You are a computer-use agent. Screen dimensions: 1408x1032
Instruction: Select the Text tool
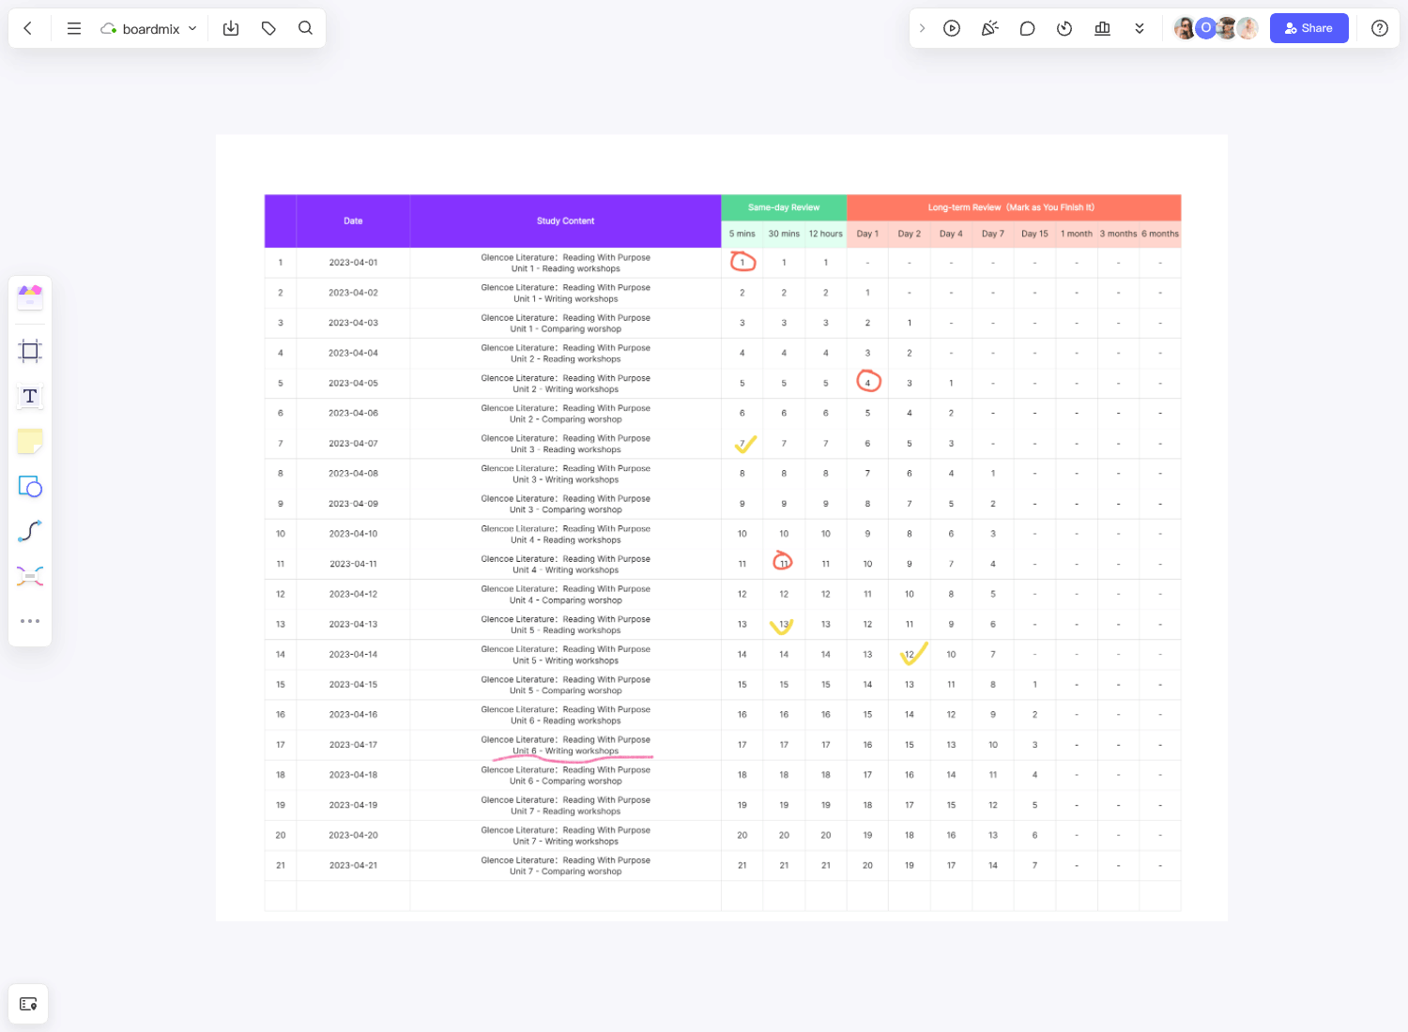[30, 396]
